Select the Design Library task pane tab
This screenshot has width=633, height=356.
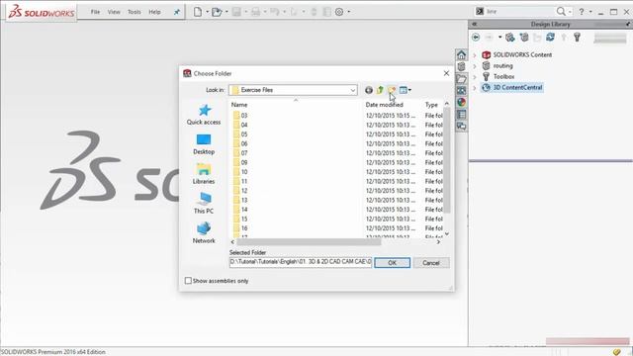pos(462,66)
